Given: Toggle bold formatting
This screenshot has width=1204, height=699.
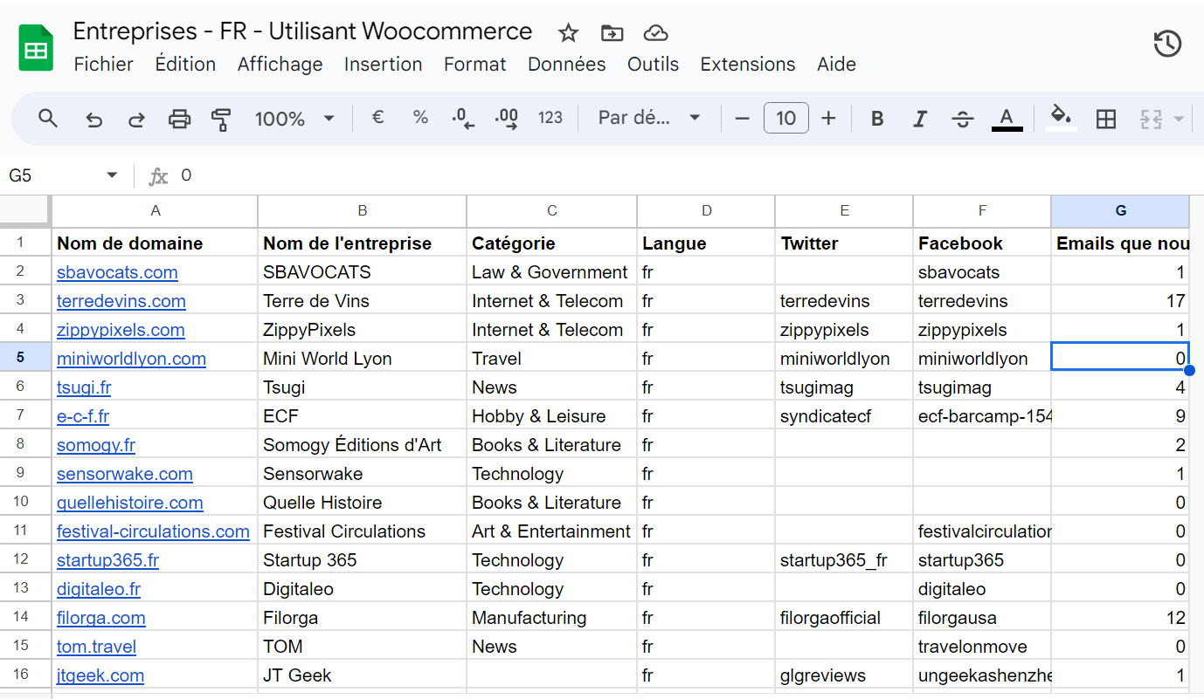Looking at the screenshot, I should click(877, 119).
